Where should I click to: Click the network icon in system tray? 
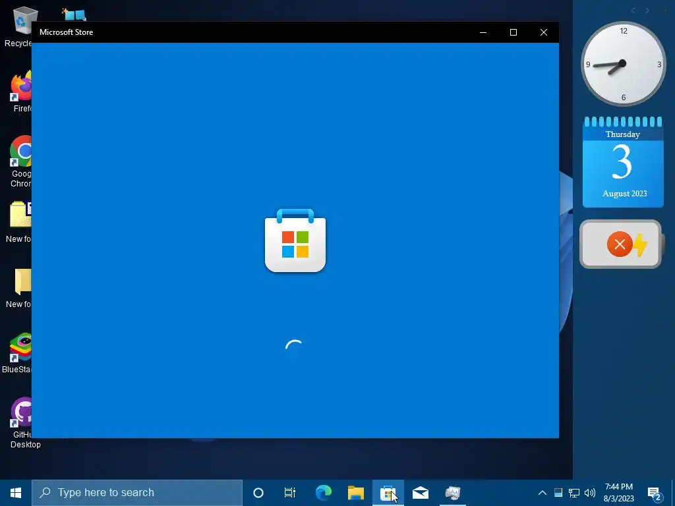coord(574,493)
